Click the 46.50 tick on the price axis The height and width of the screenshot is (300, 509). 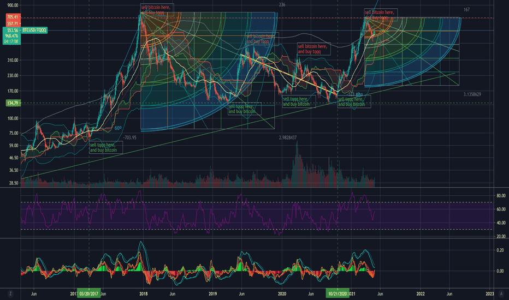pyautogui.click(x=14, y=158)
